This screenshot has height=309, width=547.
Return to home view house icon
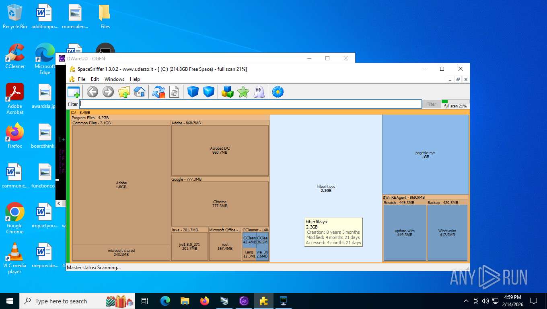pos(139,92)
